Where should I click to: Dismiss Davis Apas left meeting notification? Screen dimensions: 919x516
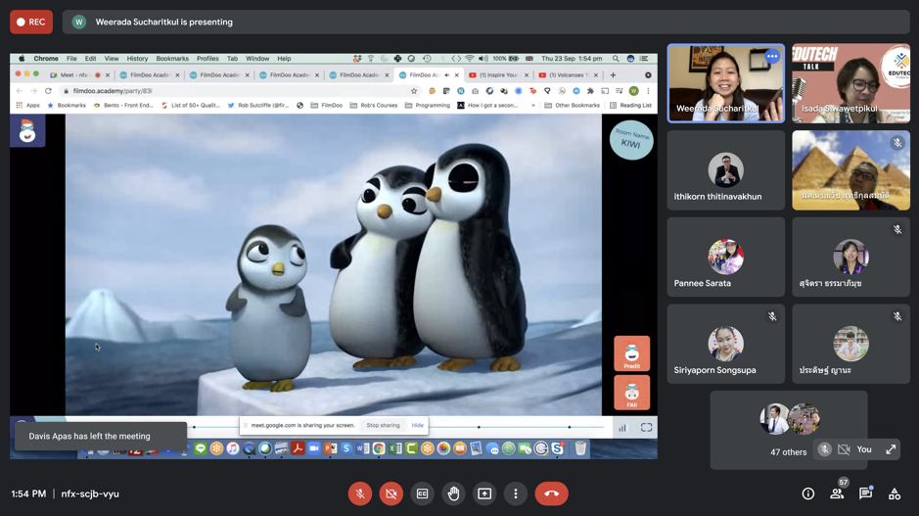(x=100, y=437)
